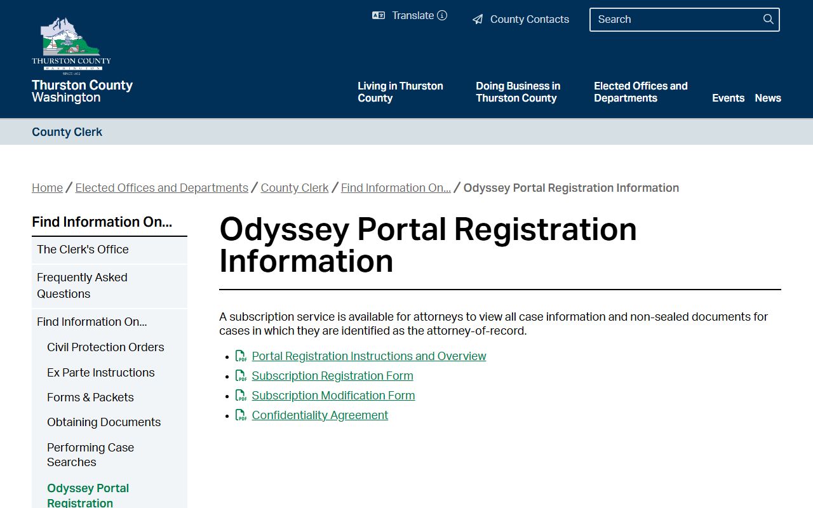The height and width of the screenshot is (508, 813).
Task: Open the County Contacts link
Action: 530,19
